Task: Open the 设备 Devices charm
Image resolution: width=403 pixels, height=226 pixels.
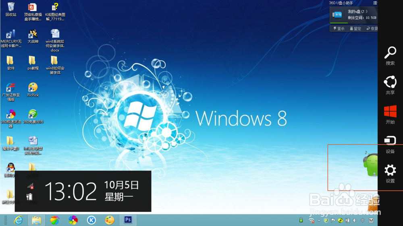Action: point(390,144)
